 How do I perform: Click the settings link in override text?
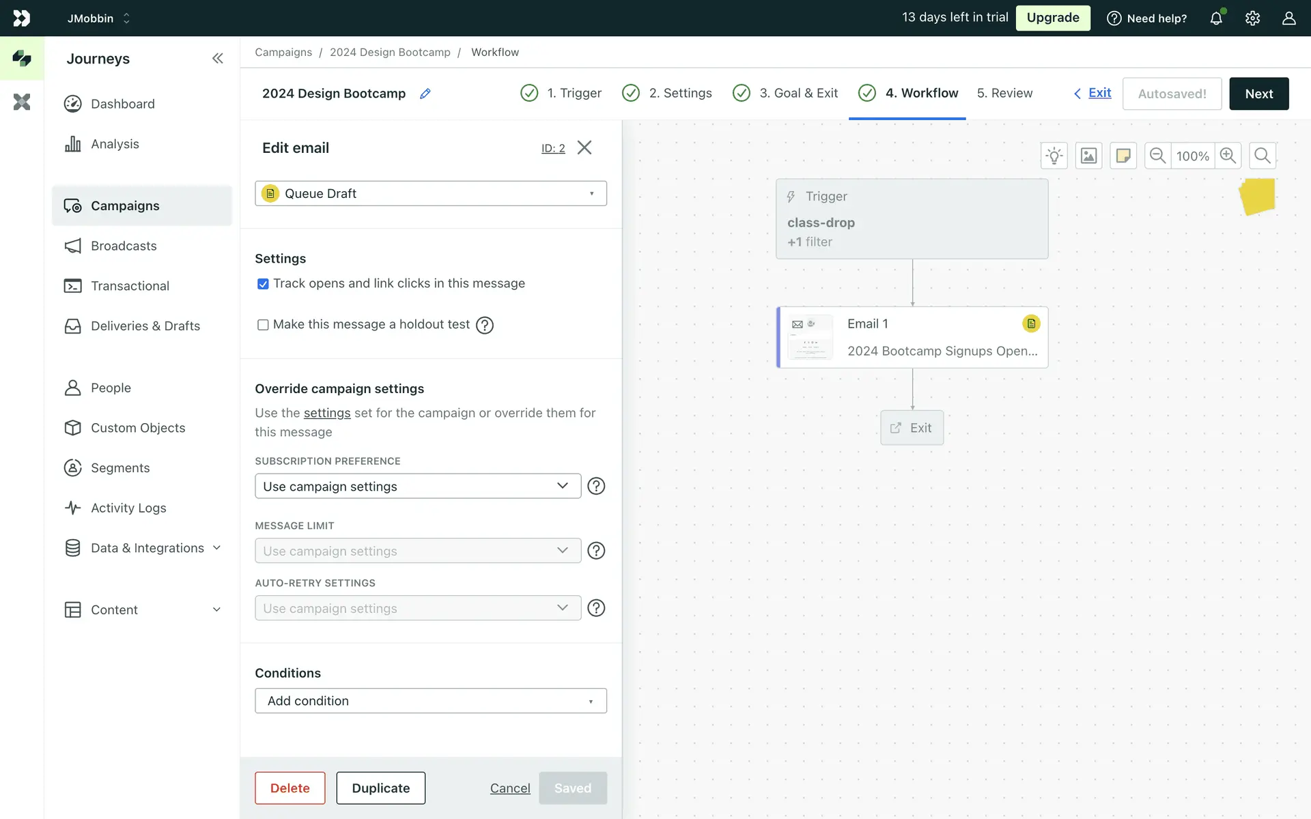pyautogui.click(x=326, y=413)
